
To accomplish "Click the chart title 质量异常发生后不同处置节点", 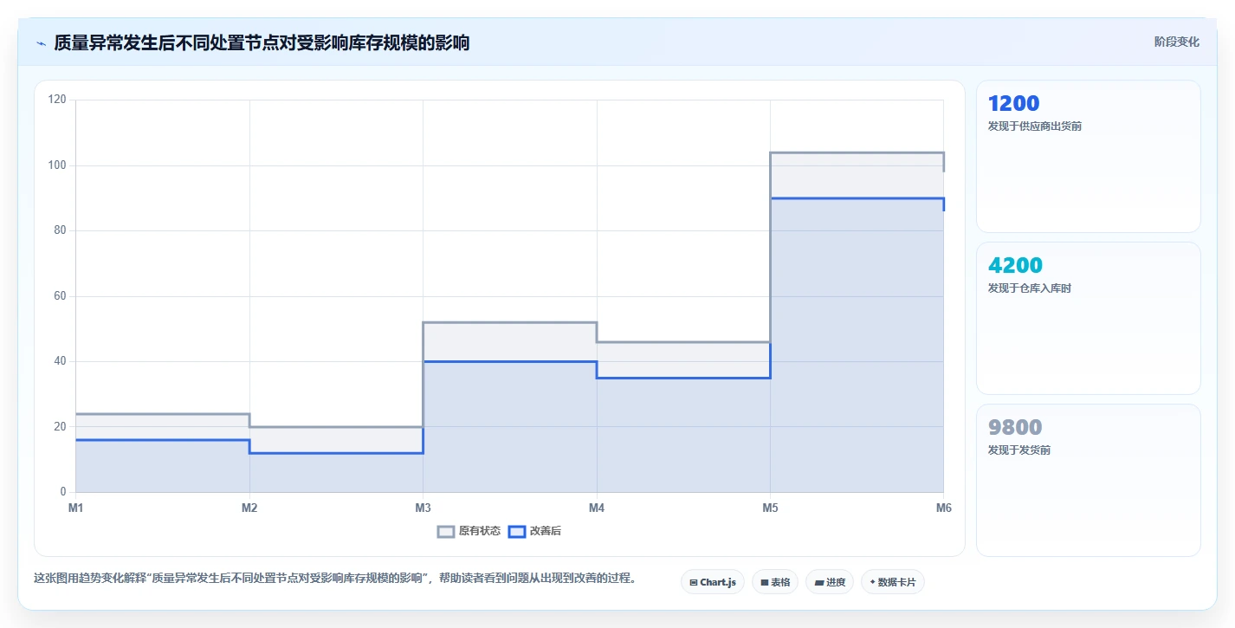I will point(262,43).
